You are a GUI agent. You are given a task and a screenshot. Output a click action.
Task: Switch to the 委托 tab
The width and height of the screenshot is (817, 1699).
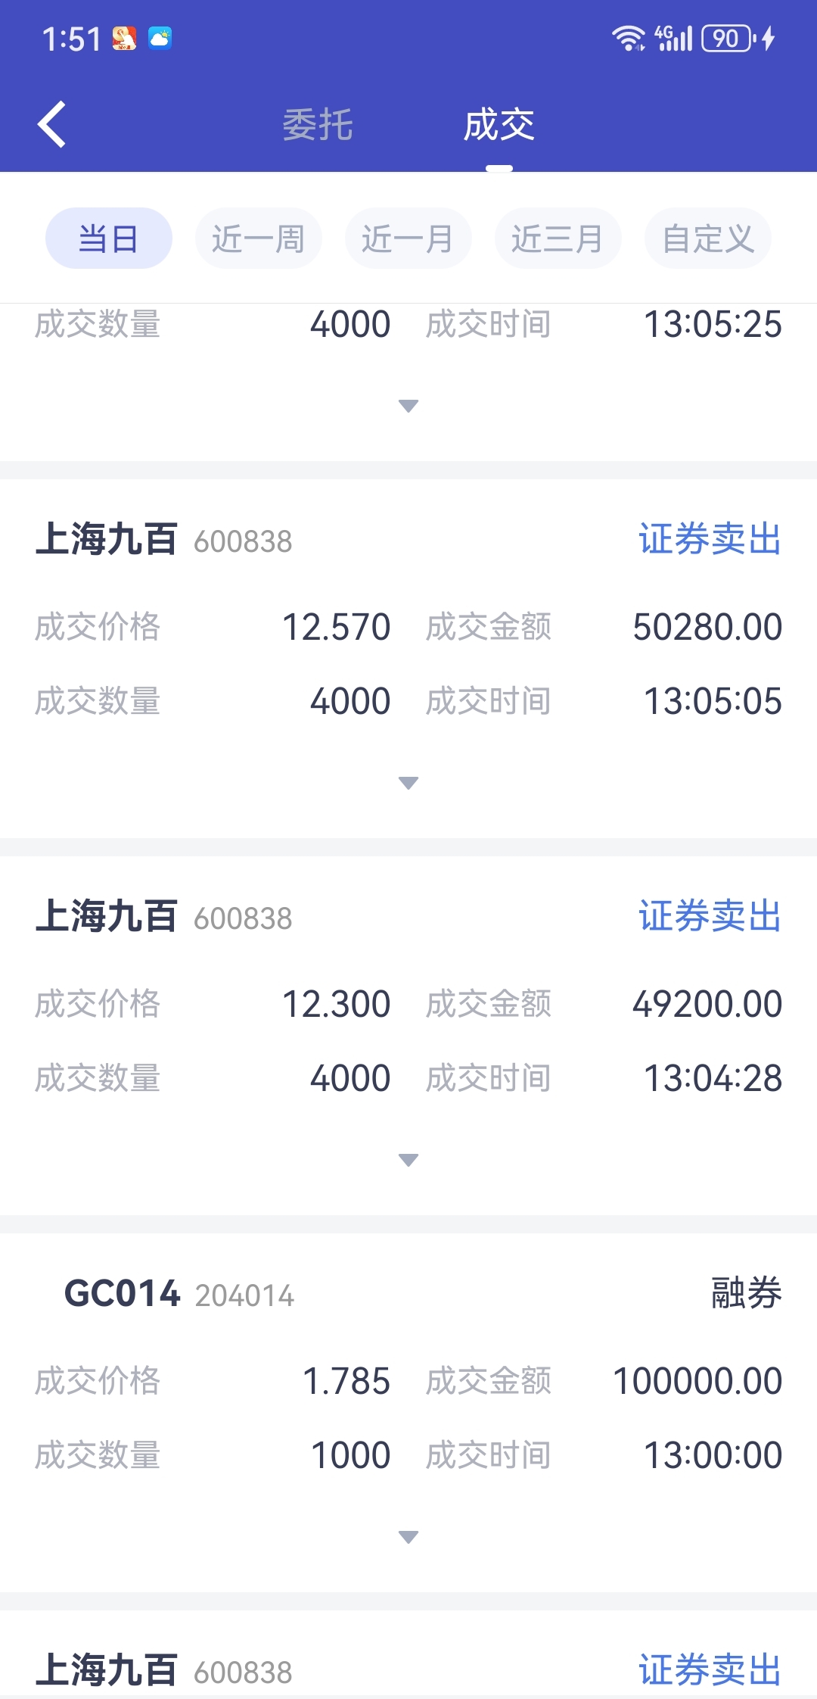[318, 125]
